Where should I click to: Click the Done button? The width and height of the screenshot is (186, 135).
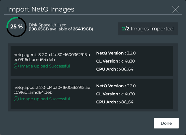(x=166, y=123)
